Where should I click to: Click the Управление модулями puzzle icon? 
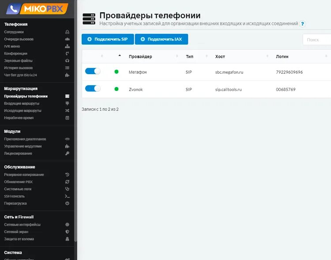pos(67,146)
